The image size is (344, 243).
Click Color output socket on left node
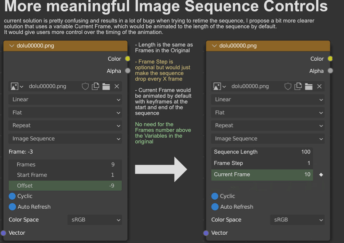coord(128,59)
